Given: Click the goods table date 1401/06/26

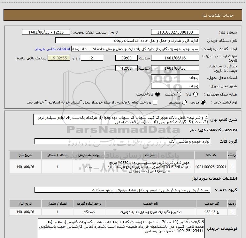Looking at the screenshot, I should tap(25, 167).
